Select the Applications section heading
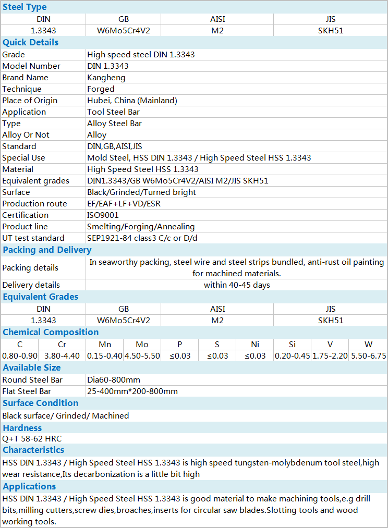The width and height of the screenshot is (388, 528). point(29,487)
